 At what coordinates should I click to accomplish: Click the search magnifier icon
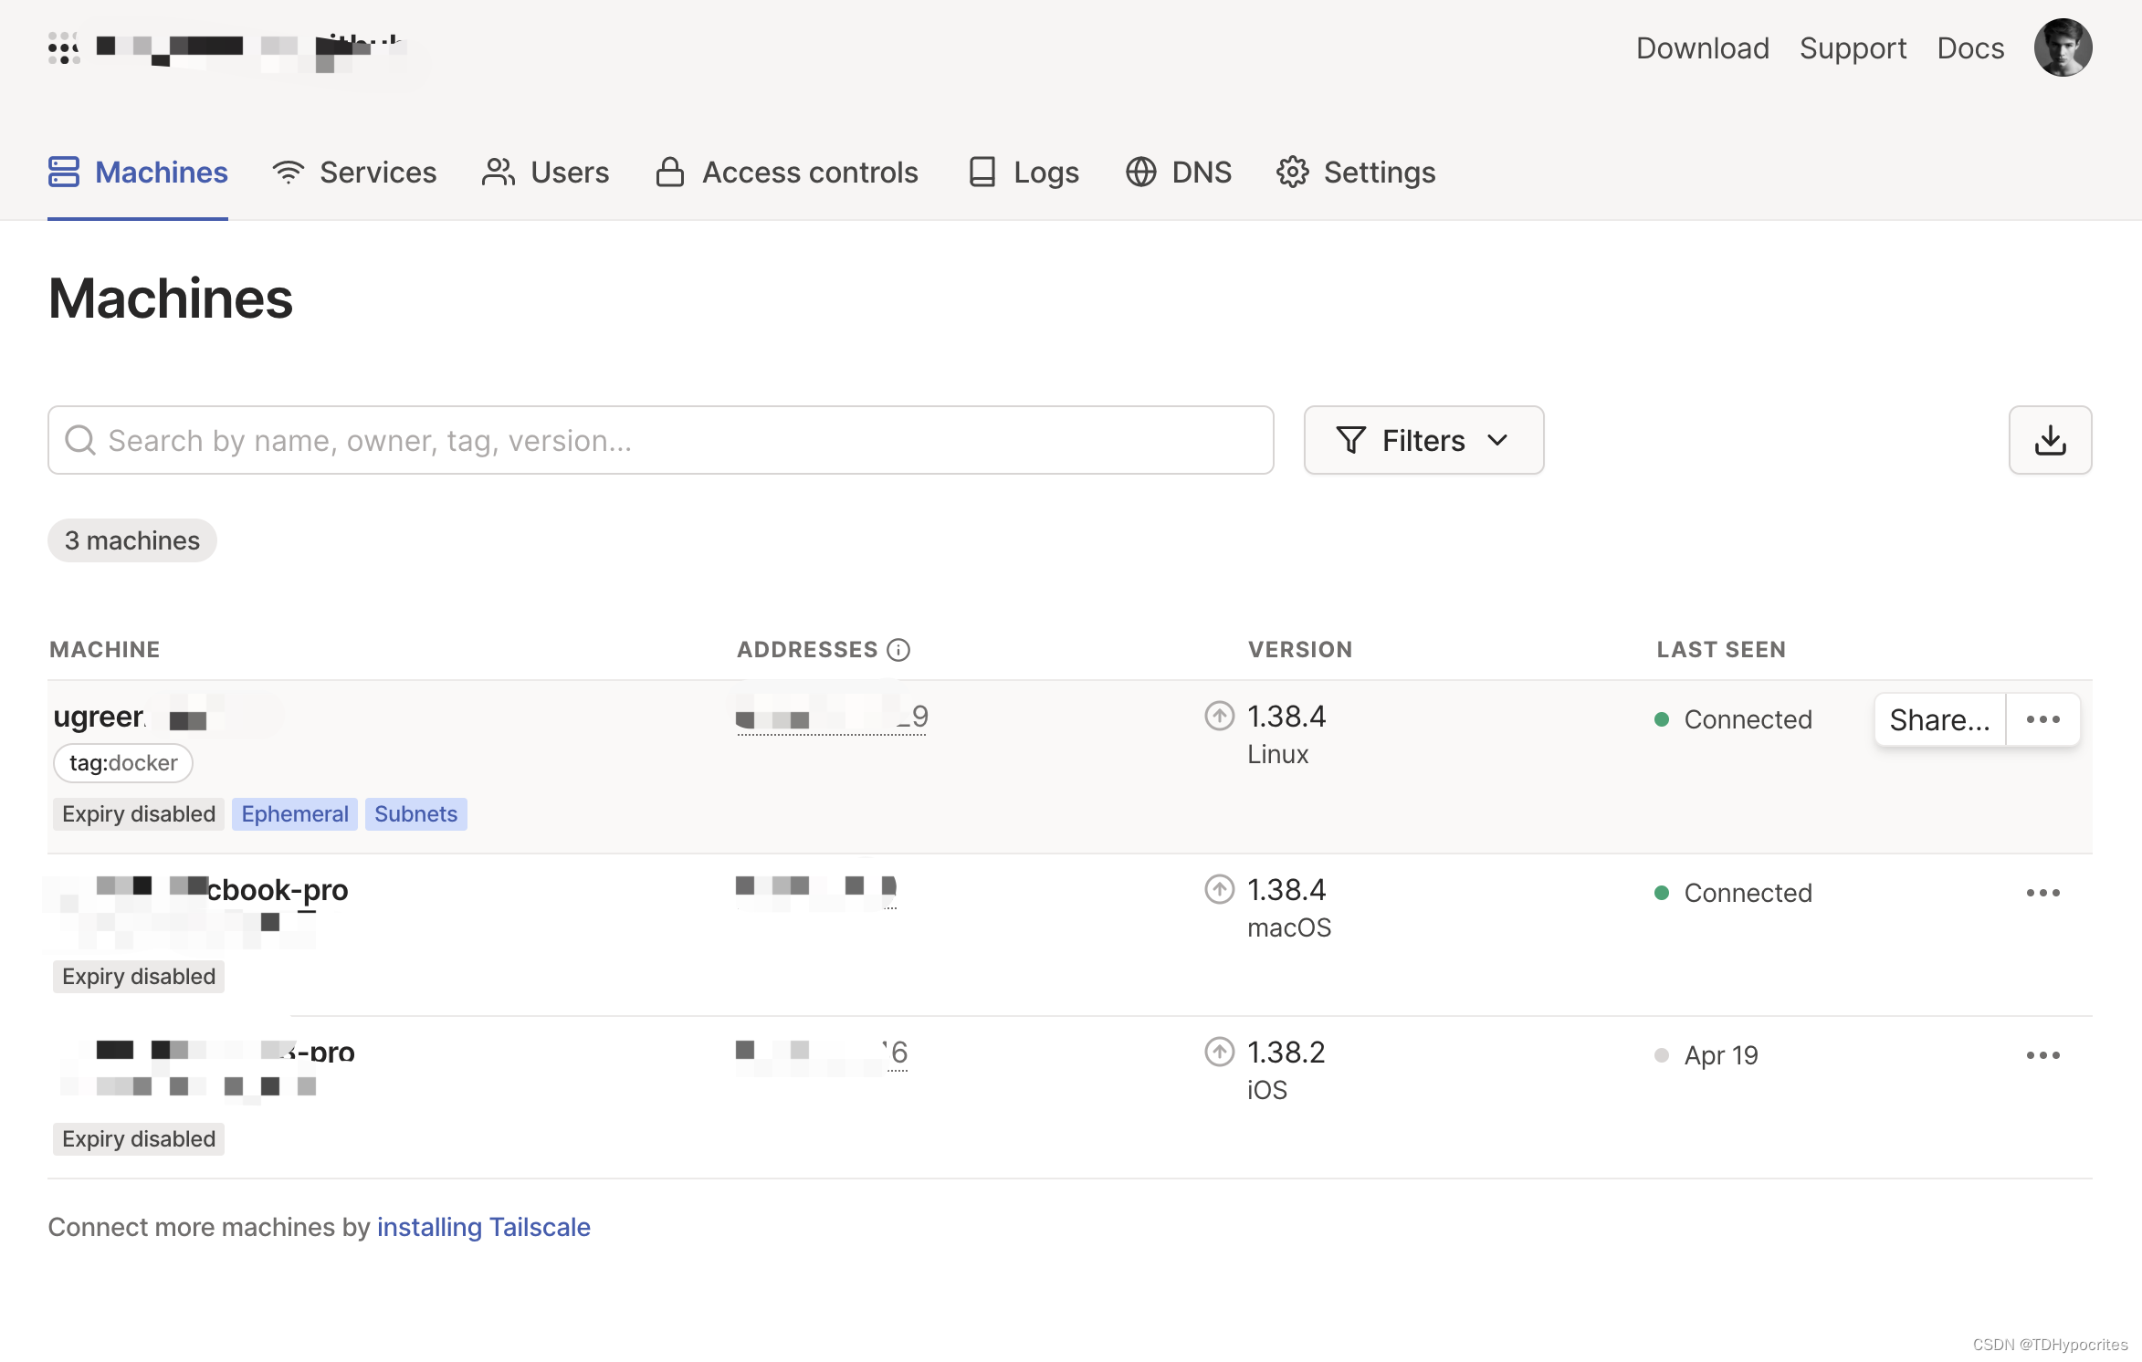click(x=80, y=440)
